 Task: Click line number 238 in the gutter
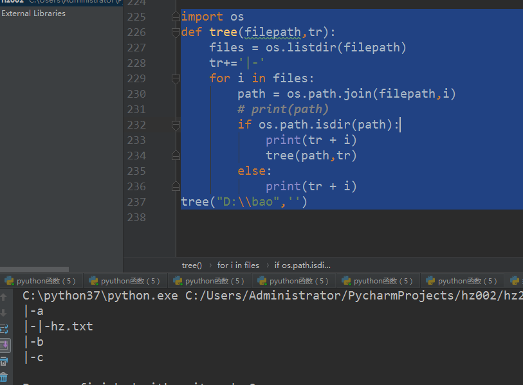point(136,217)
